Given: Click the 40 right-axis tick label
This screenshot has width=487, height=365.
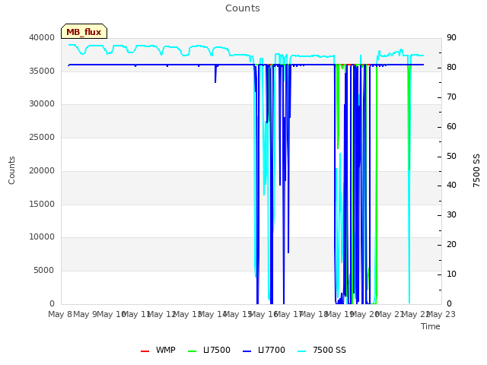Looking at the screenshot, I should tap(451, 186).
